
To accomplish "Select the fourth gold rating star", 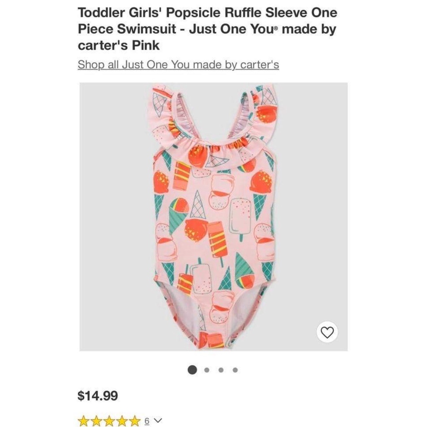I will (x=121, y=421).
